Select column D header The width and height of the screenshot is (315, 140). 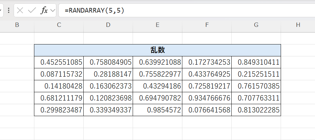tap(108, 25)
